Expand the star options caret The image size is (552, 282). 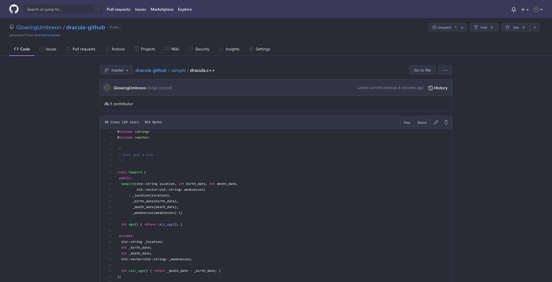[x=535, y=27]
